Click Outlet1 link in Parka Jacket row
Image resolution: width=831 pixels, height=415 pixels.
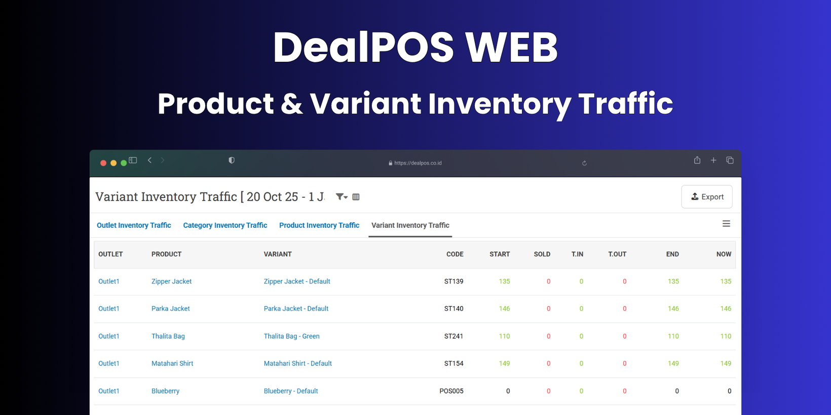109,309
